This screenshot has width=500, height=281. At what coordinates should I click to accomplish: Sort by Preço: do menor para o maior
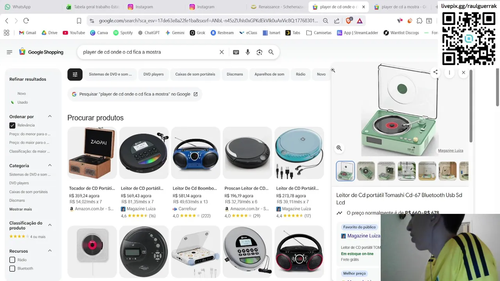click(30, 134)
